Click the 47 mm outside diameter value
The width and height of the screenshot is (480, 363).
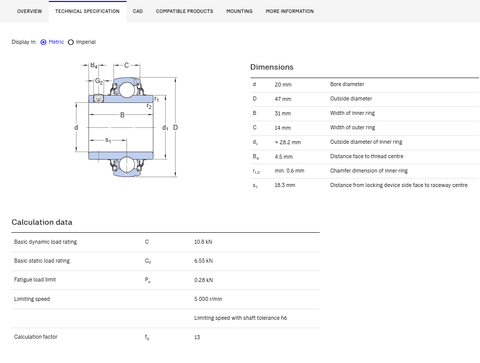click(x=283, y=99)
